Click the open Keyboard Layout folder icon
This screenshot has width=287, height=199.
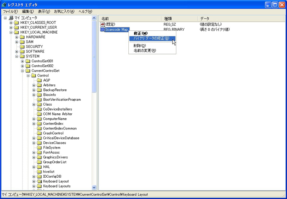tap(39, 181)
